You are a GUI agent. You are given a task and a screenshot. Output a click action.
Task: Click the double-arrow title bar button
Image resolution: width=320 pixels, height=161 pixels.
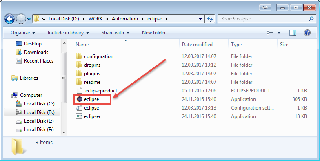[265, 8]
